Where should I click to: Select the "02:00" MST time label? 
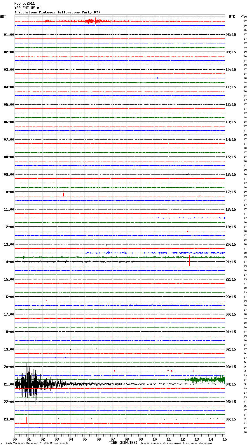click(x=9, y=52)
